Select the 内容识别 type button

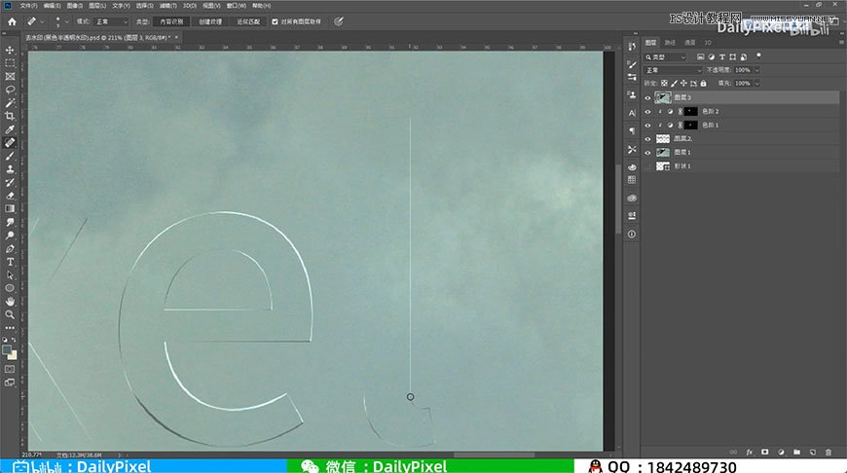[x=171, y=21]
